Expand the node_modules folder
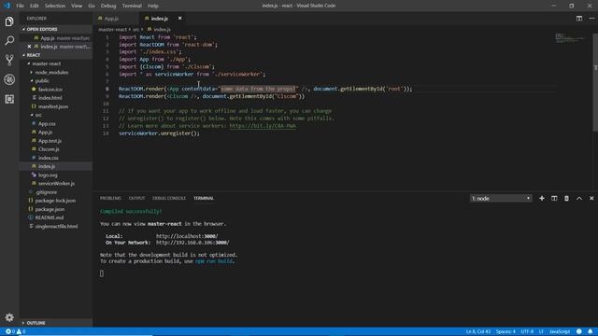This screenshot has width=598, height=336. [x=51, y=73]
